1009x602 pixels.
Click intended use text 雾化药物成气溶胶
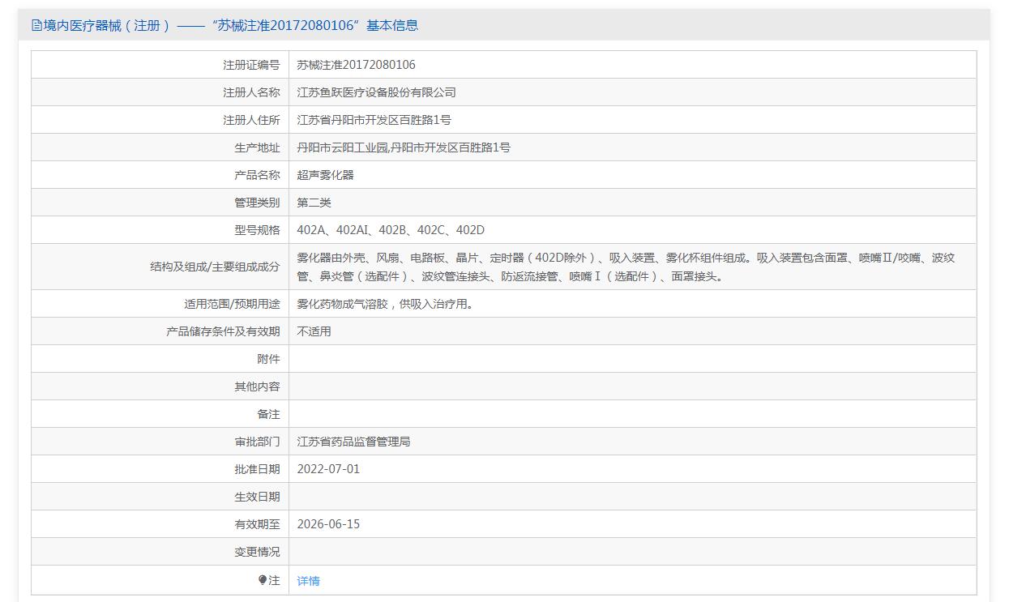point(385,304)
